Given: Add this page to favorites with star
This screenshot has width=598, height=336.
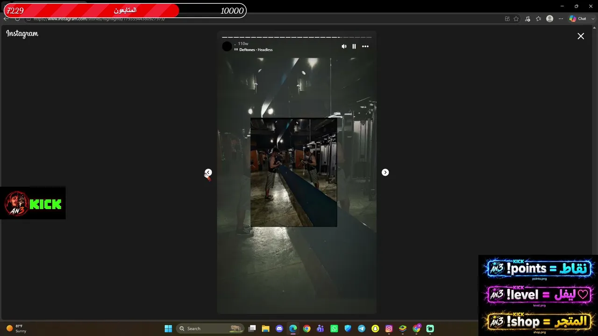Looking at the screenshot, I should pos(516,19).
